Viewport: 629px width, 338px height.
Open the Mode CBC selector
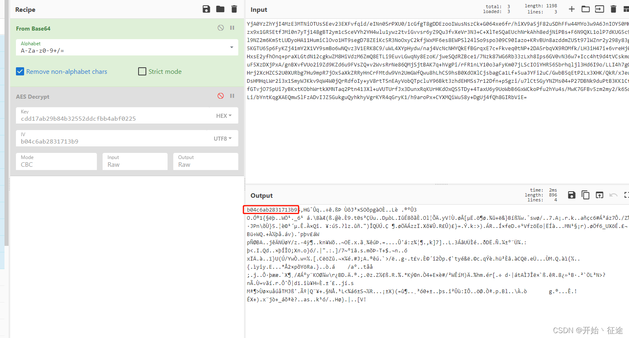56,161
